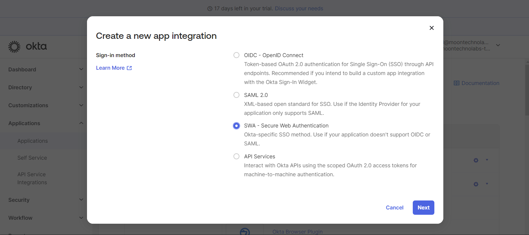Image resolution: width=529 pixels, height=235 pixels.
Task: Select the OIDC - OpenID Connect radio option
Action: (236, 55)
